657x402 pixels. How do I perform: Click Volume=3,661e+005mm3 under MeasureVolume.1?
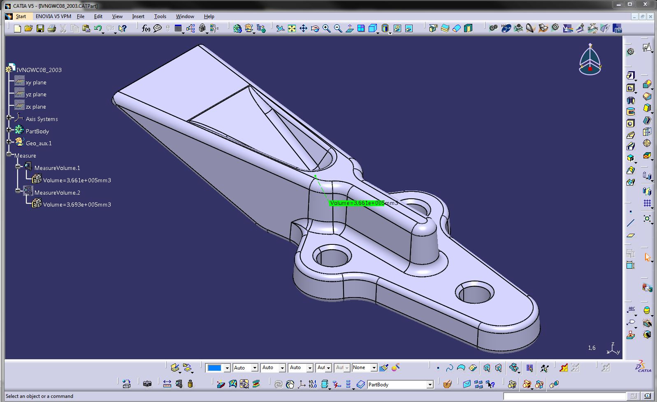77,180
